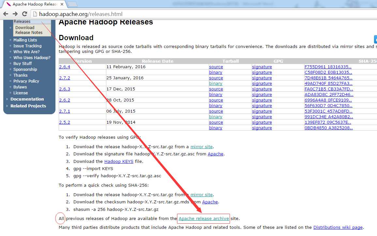
Task: Expand the Related Projects section
Action: click(x=28, y=106)
